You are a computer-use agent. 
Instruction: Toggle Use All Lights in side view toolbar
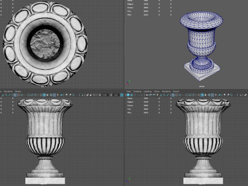click(215, 95)
